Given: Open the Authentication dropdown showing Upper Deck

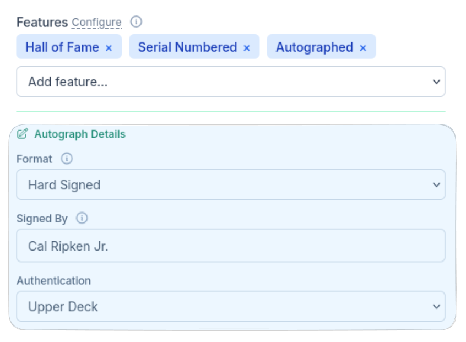Looking at the screenshot, I should pos(230,307).
